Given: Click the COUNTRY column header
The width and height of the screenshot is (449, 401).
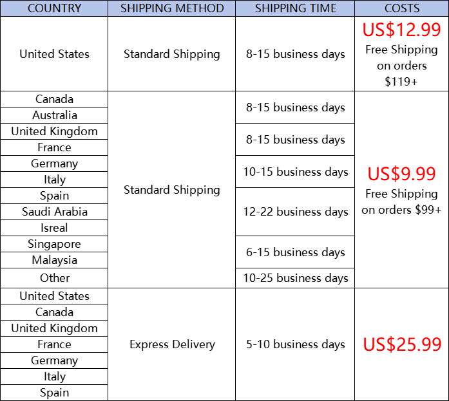Looking at the screenshot, I should (x=54, y=8).
